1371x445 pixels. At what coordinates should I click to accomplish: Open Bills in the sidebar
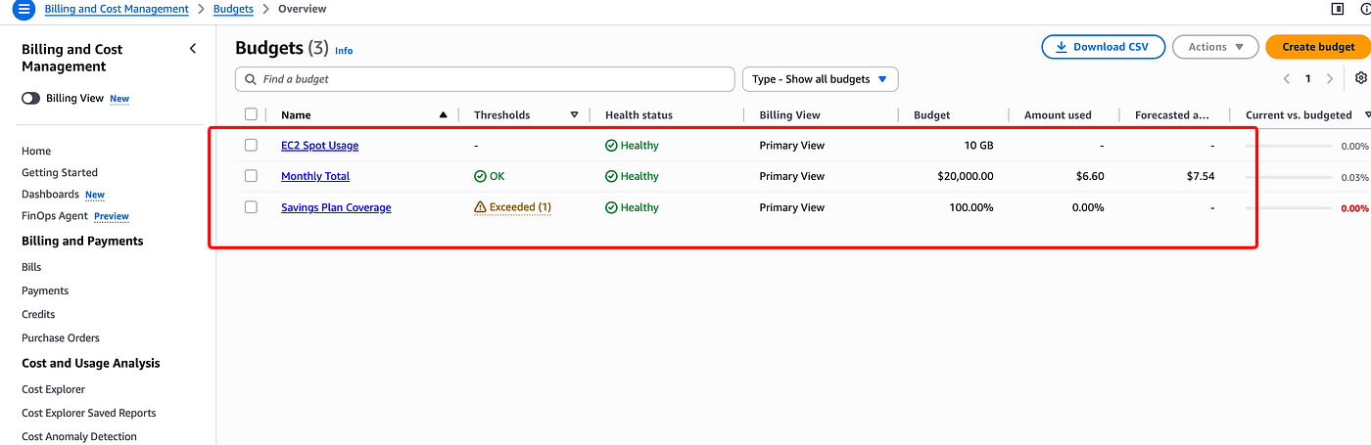31,267
